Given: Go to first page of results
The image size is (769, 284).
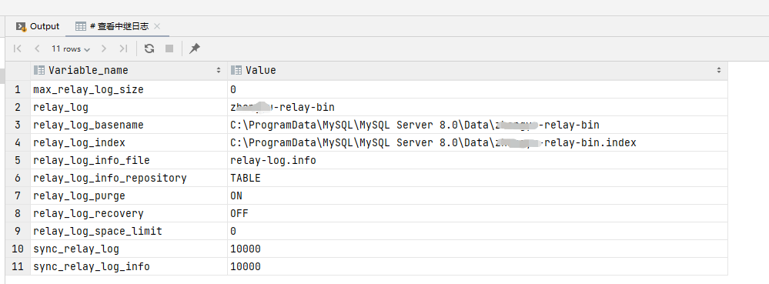Looking at the screenshot, I should click(18, 48).
